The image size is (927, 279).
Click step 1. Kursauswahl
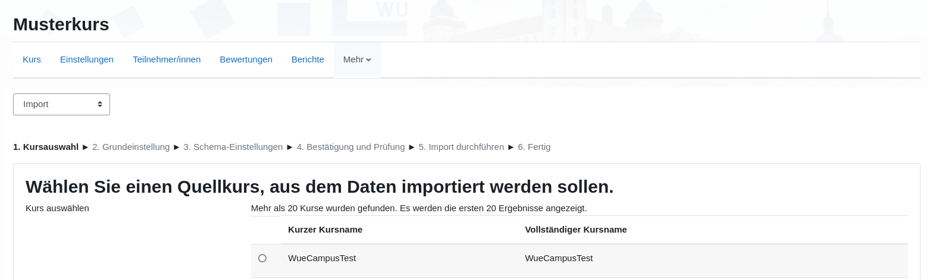(x=46, y=147)
